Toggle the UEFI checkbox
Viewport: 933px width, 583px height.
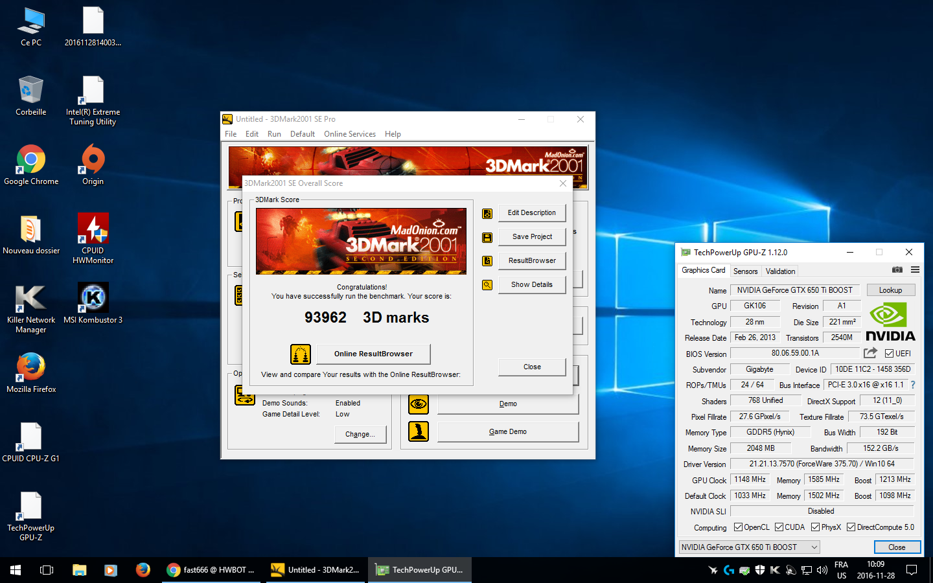(890, 354)
